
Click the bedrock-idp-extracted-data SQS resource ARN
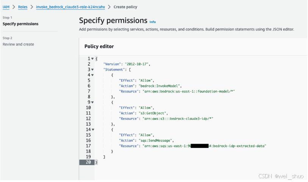204,146
